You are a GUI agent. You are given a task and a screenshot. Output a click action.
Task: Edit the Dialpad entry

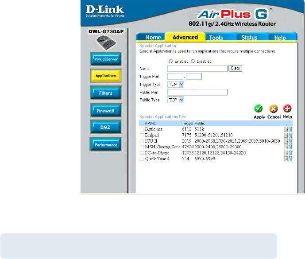(x=286, y=135)
